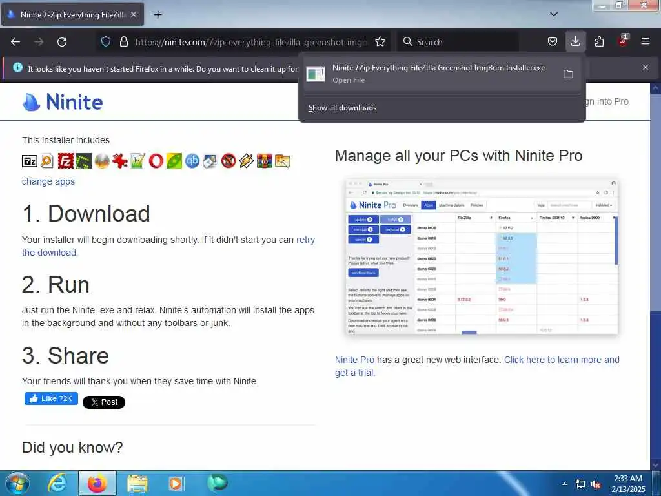
Task: Click here to learn more and trial link
Action: click(477, 367)
